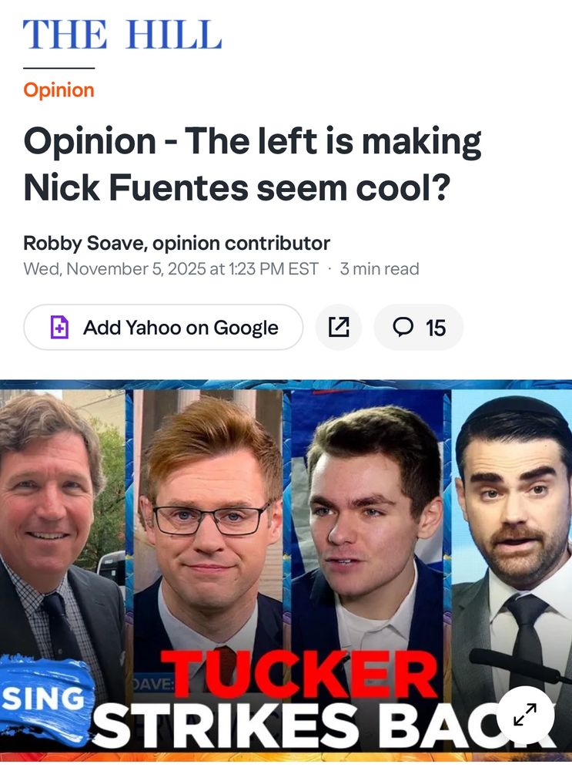Image resolution: width=572 pixels, height=771 pixels.
Task: Click the article publish date text
Action: pyautogui.click(x=171, y=269)
